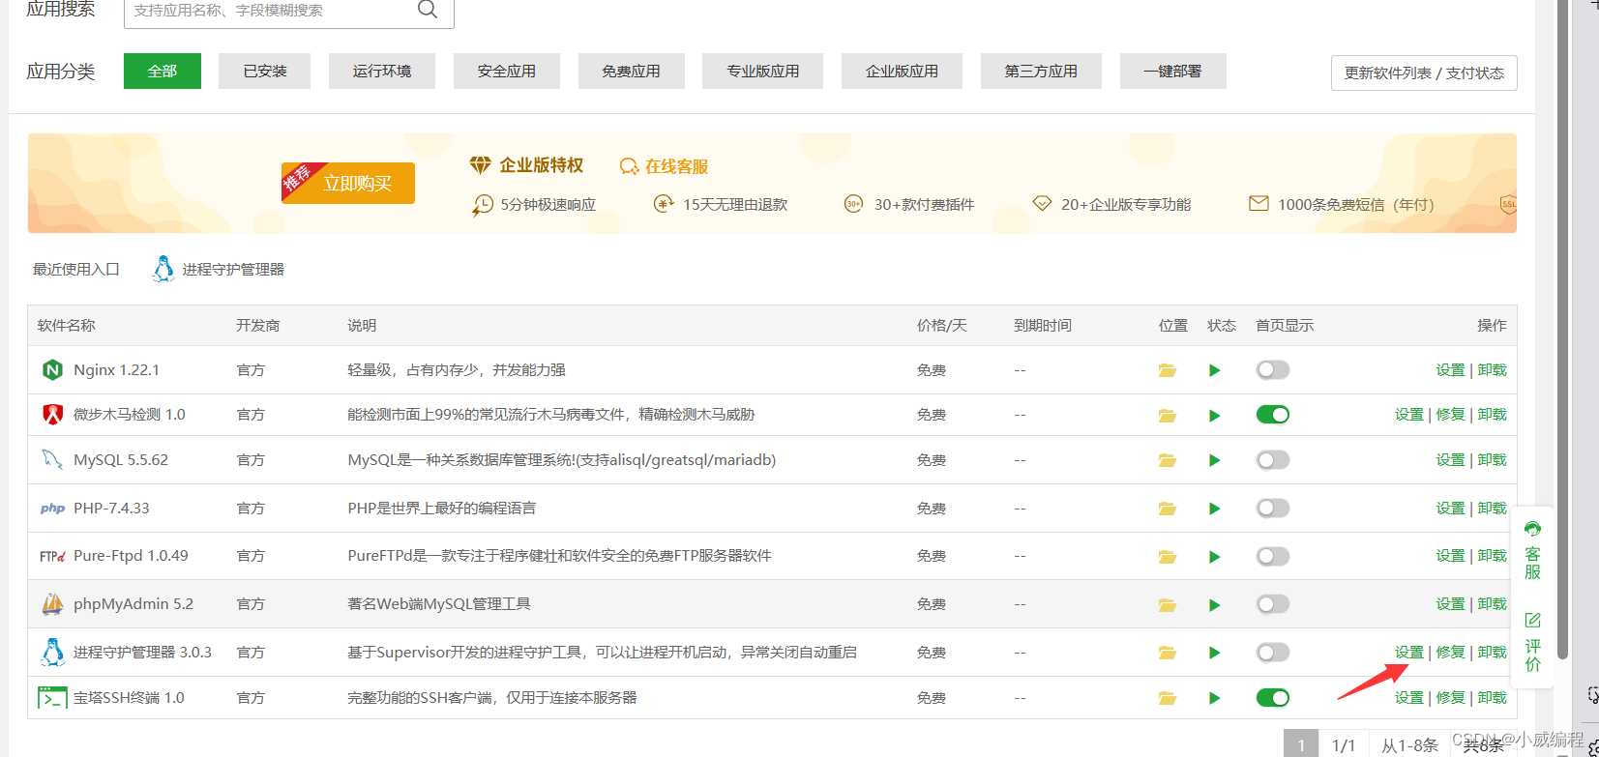Toggle homepage display for Pure-Ftpd

[x=1273, y=556]
